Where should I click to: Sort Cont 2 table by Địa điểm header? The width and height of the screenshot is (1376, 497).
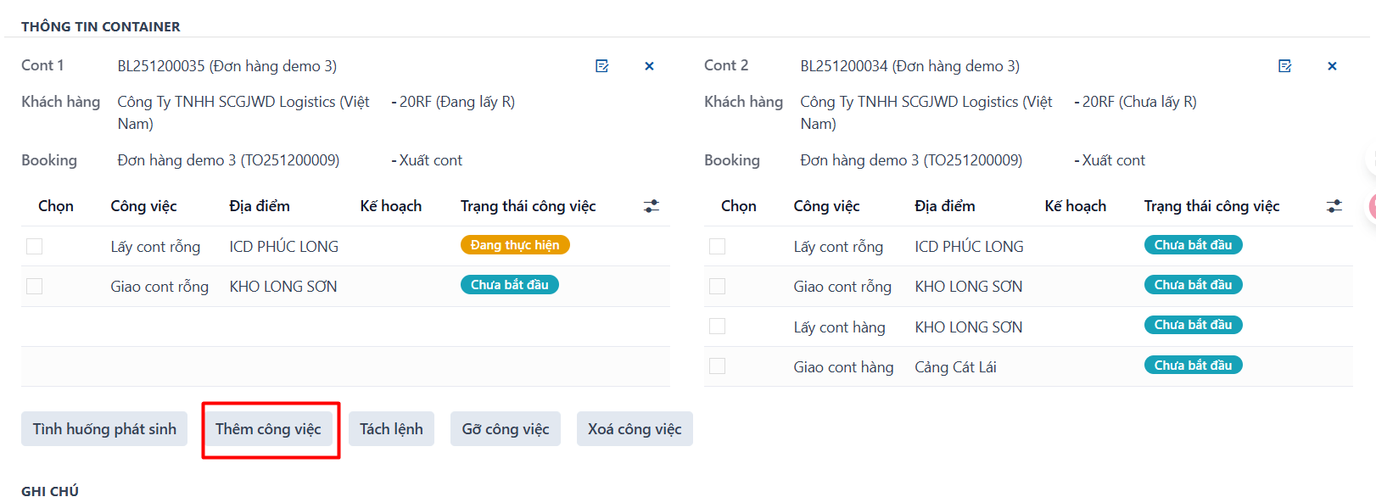tap(944, 206)
